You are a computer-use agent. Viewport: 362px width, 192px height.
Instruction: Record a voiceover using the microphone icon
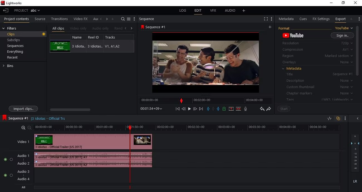(x=246, y=109)
